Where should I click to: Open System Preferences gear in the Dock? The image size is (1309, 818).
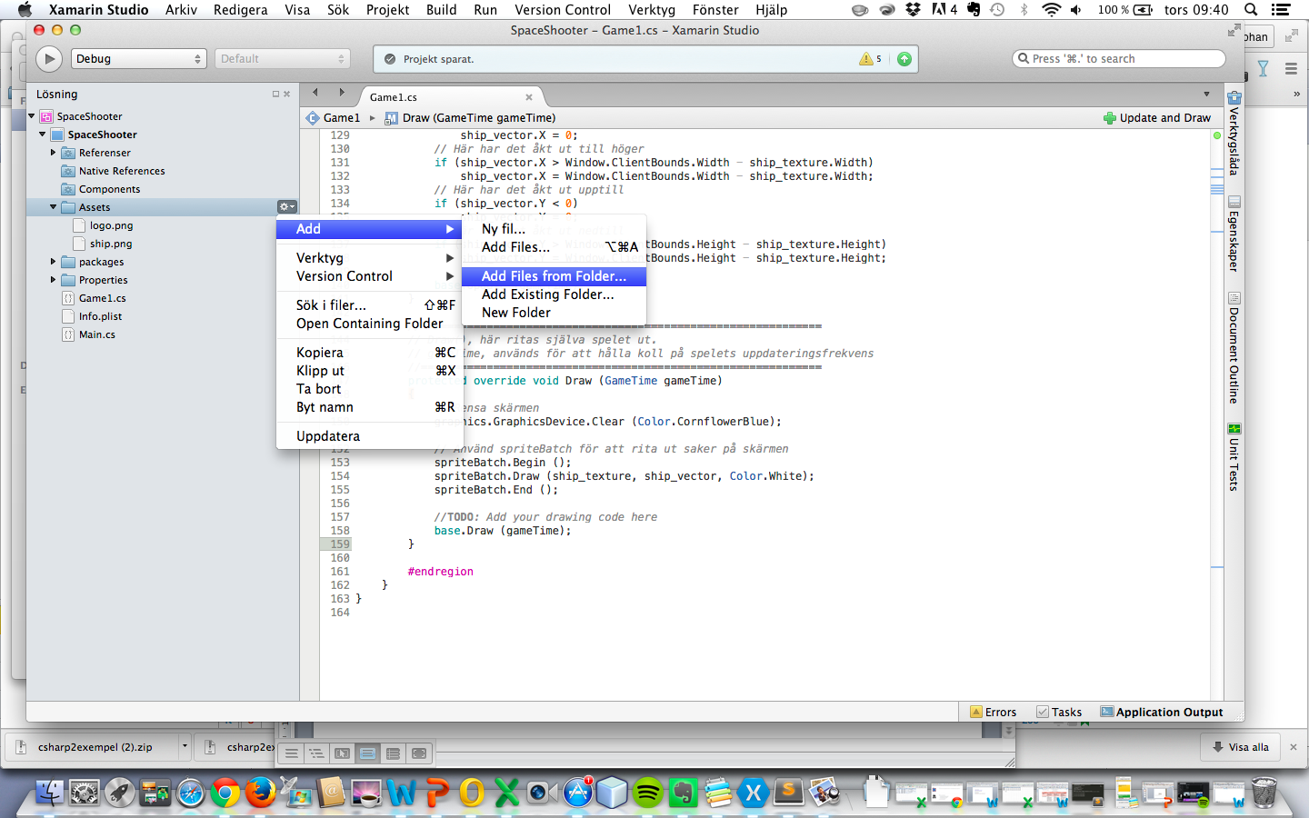85,793
